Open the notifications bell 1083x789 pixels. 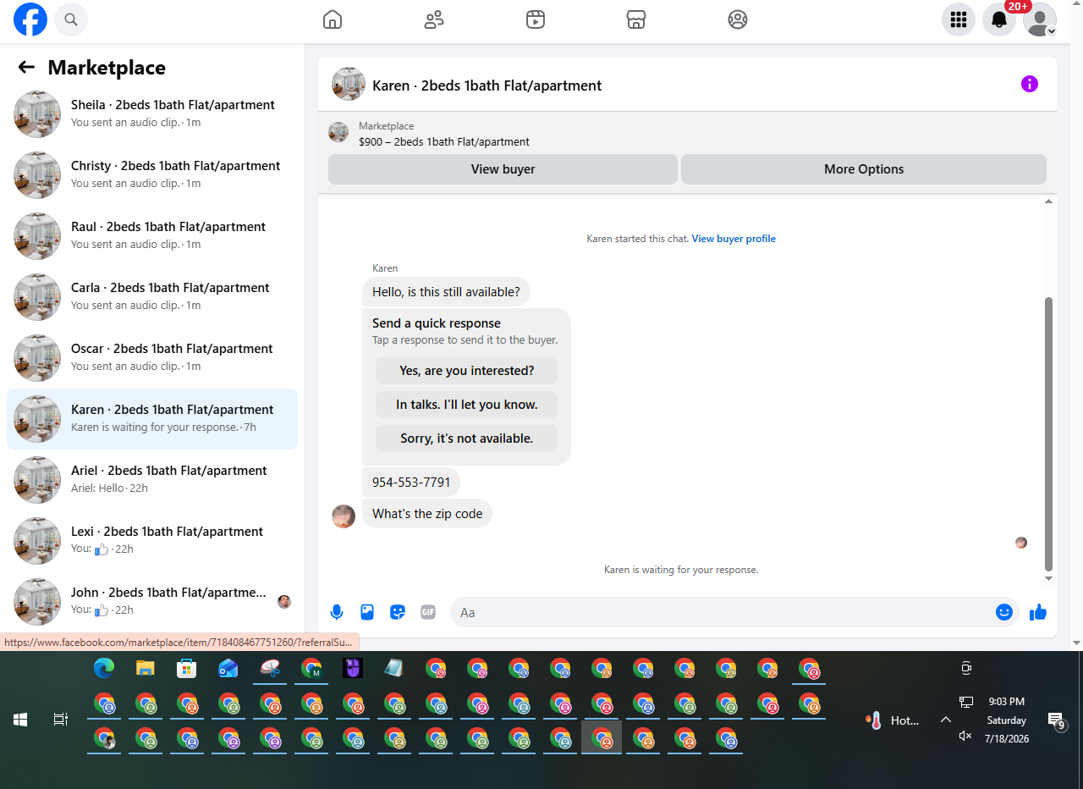click(x=999, y=19)
